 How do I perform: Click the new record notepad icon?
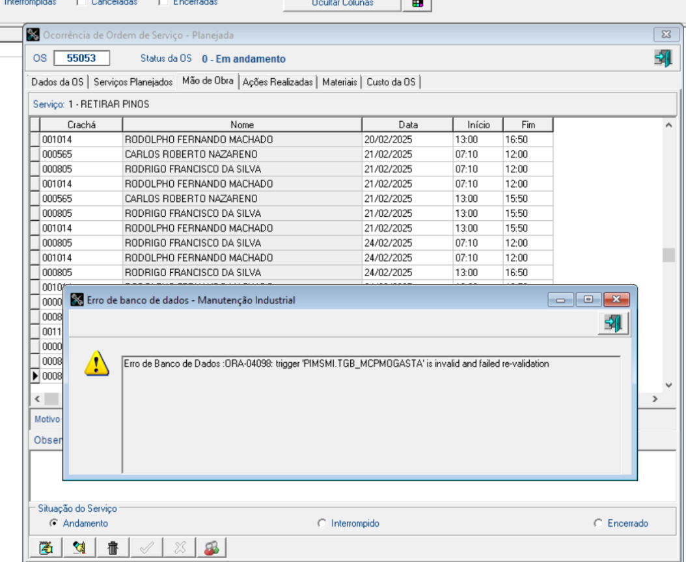[x=46, y=548]
